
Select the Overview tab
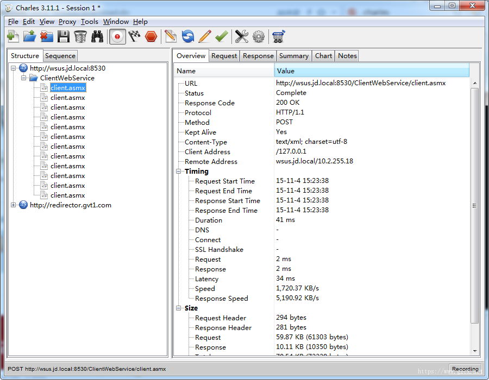click(x=191, y=56)
